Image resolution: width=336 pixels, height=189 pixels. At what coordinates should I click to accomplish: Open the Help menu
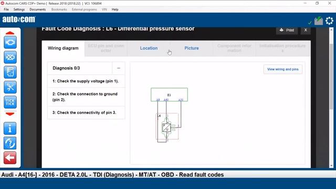pos(115,9)
